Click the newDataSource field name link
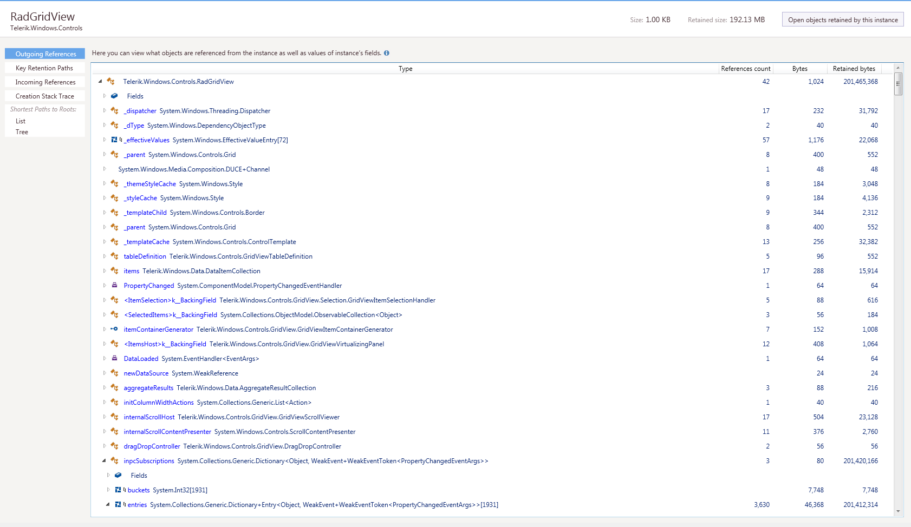 [146, 373]
